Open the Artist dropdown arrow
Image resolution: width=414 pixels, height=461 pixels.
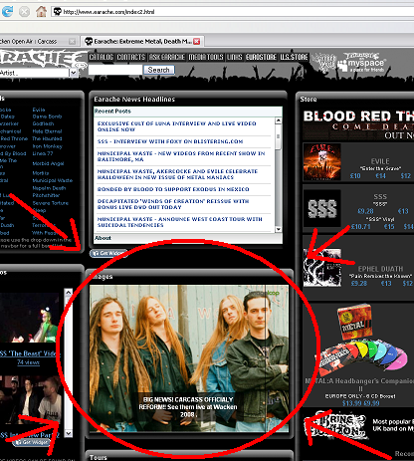(74, 73)
